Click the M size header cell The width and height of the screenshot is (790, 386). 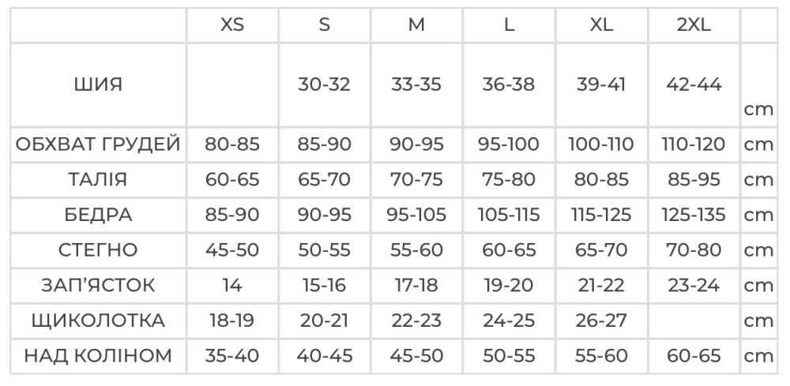pyautogui.click(x=416, y=25)
